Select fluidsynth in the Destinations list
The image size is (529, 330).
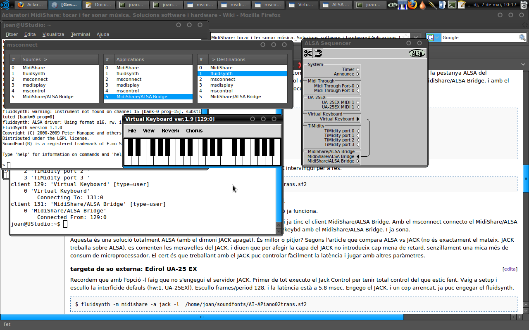pyautogui.click(x=242, y=73)
